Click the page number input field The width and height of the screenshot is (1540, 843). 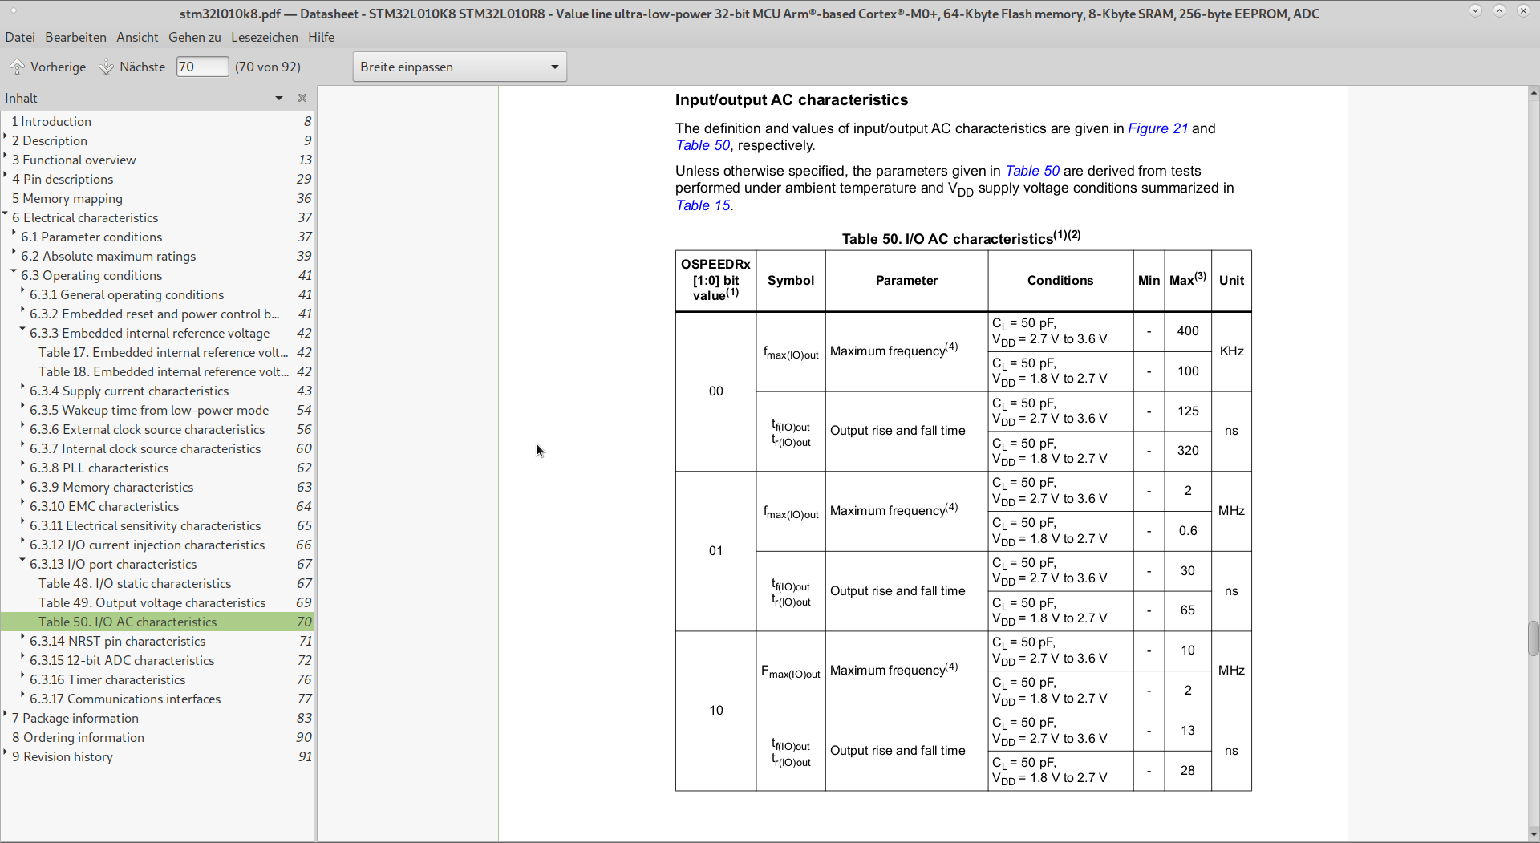[x=202, y=67]
